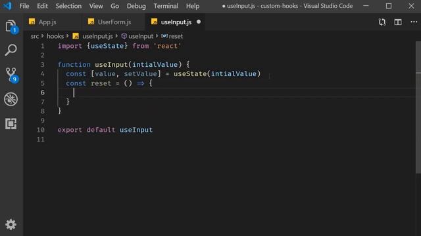Click the VS Code logo icon
The image size is (421, 236).
click(7, 6)
